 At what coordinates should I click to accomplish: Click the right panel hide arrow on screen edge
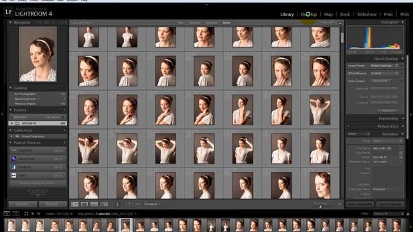[411, 115]
